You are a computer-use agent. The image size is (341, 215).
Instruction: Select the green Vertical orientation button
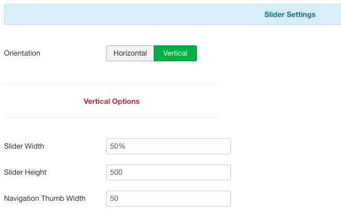[175, 53]
